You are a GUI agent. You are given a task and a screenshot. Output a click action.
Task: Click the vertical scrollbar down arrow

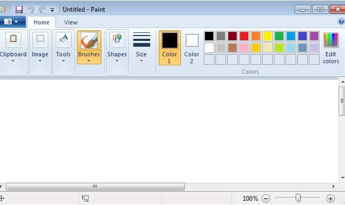click(x=342, y=178)
